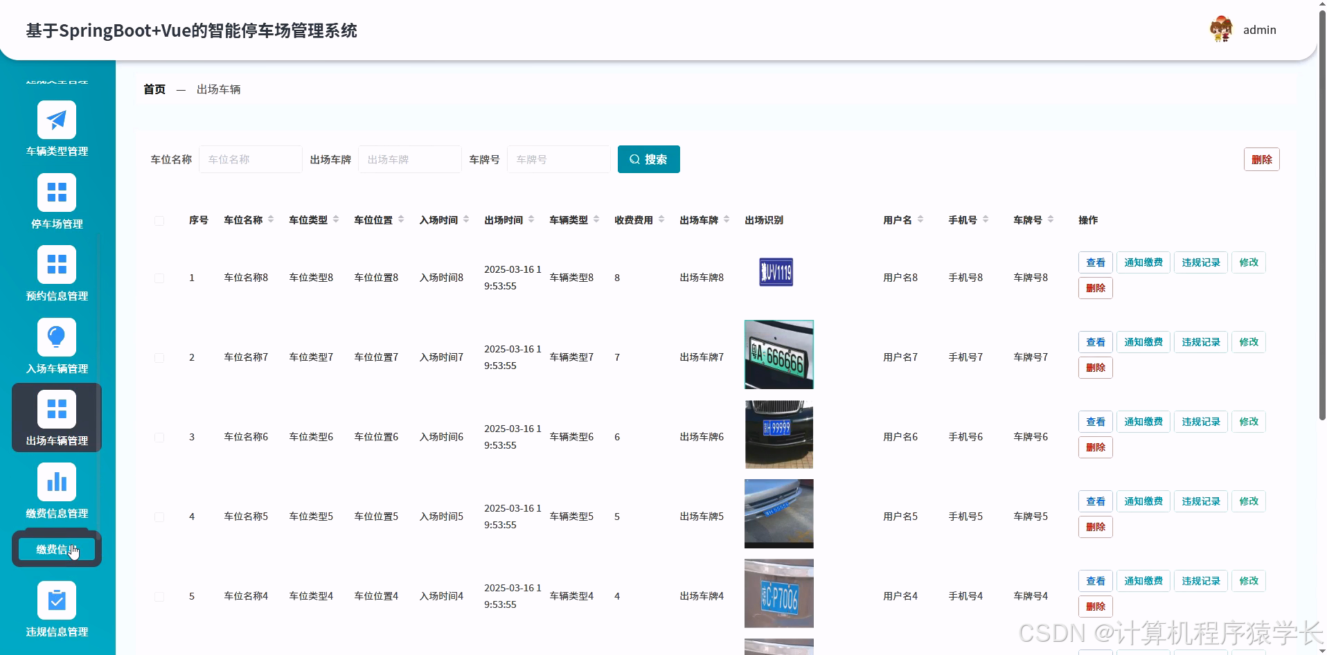Sort by 车位位置 column arrows

pyautogui.click(x=401, y=219)
